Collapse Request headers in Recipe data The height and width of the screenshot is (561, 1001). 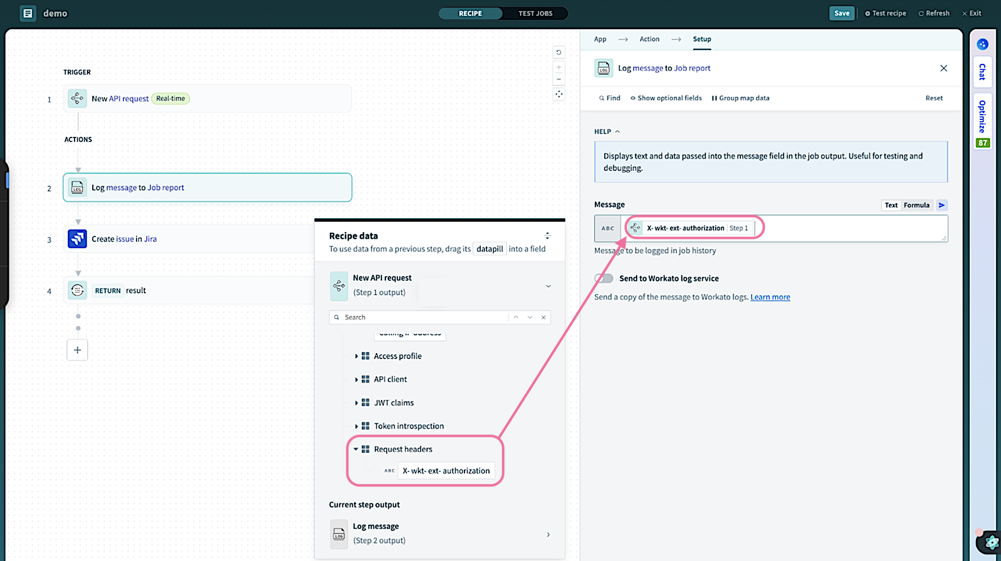356,449
